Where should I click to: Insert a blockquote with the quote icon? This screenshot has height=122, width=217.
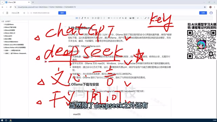pos(109,18)
